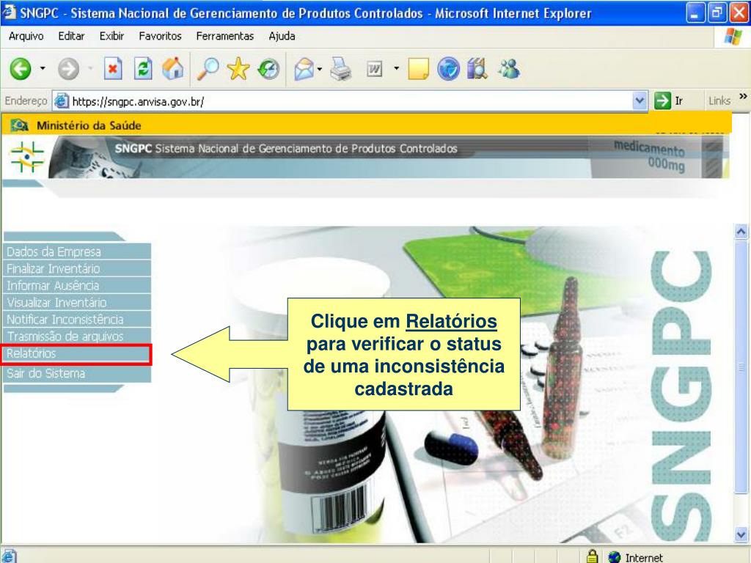
Task: Stop page loading with red X icon
Action: (113, 69)
